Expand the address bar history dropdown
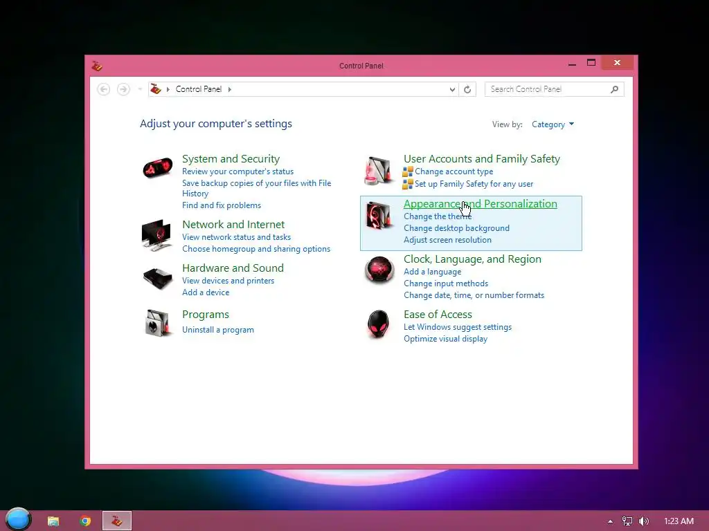Image resolution: width=709 pixels, height=531 pixels. pos(452,89)
